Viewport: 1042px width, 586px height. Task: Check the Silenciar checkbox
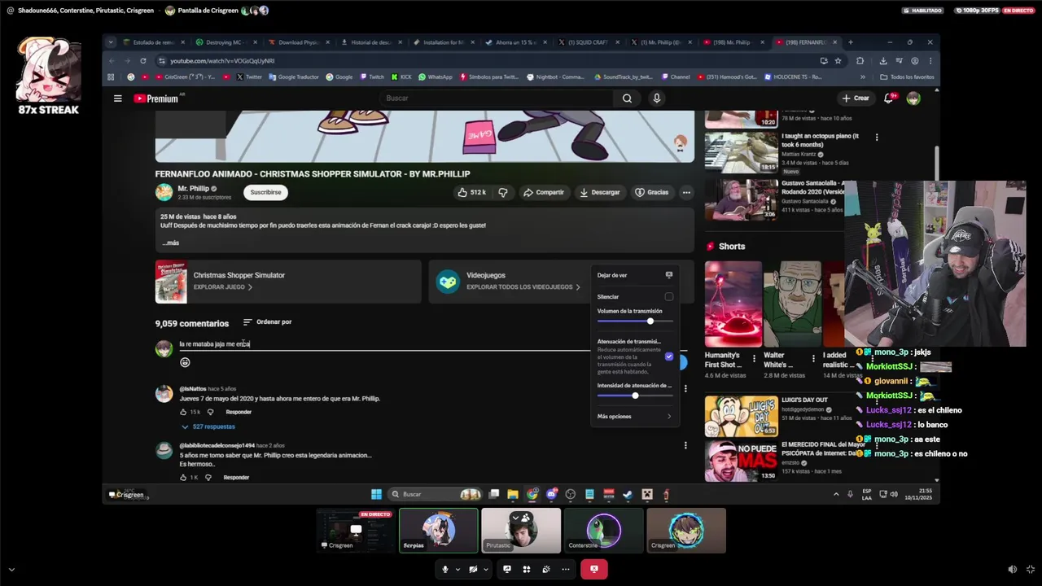pos(669,297)
